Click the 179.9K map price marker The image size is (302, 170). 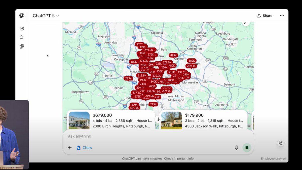pos(157,76)
